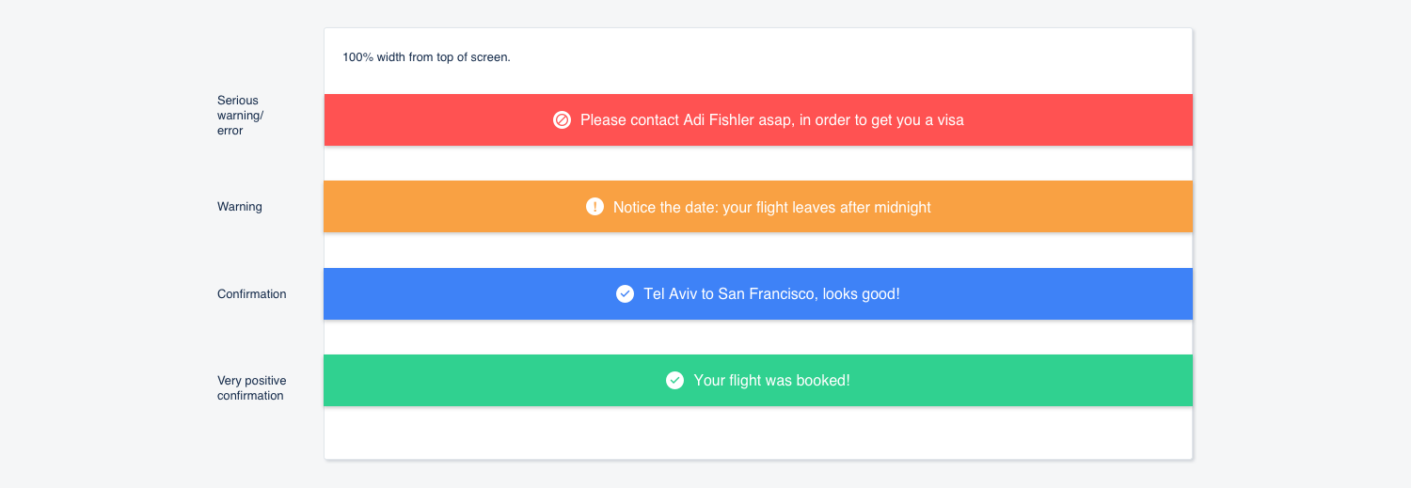Screen dimensions: 1411x488
Task: Click 'Notice the date' warning message
Action: pos(772,207)
